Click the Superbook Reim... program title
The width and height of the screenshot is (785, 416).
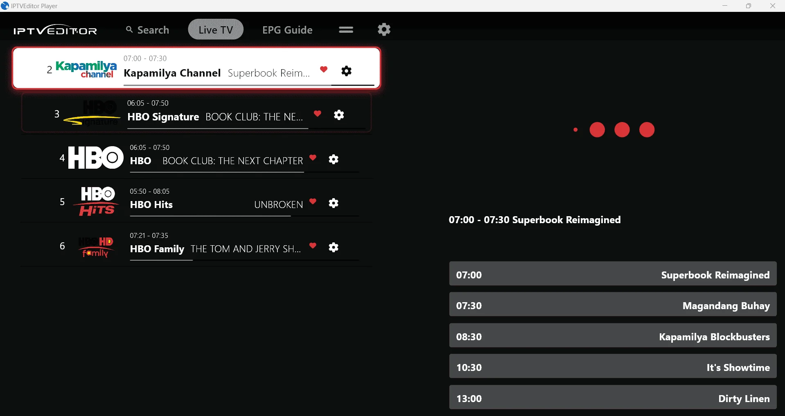pos(269,73)
